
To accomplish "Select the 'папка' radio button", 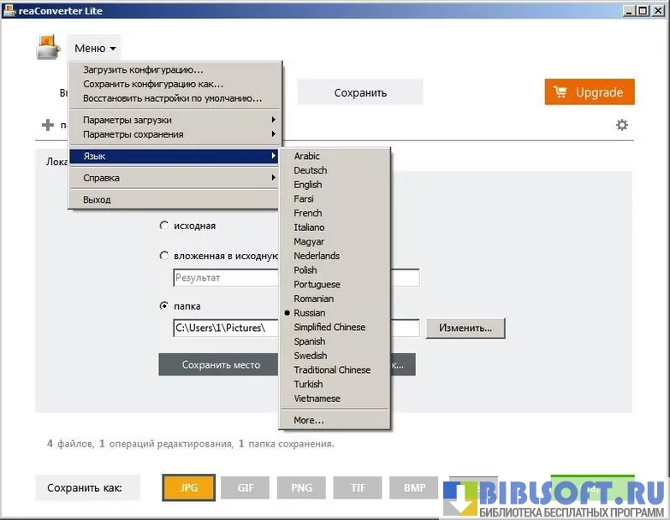I will tap(164, 305).
